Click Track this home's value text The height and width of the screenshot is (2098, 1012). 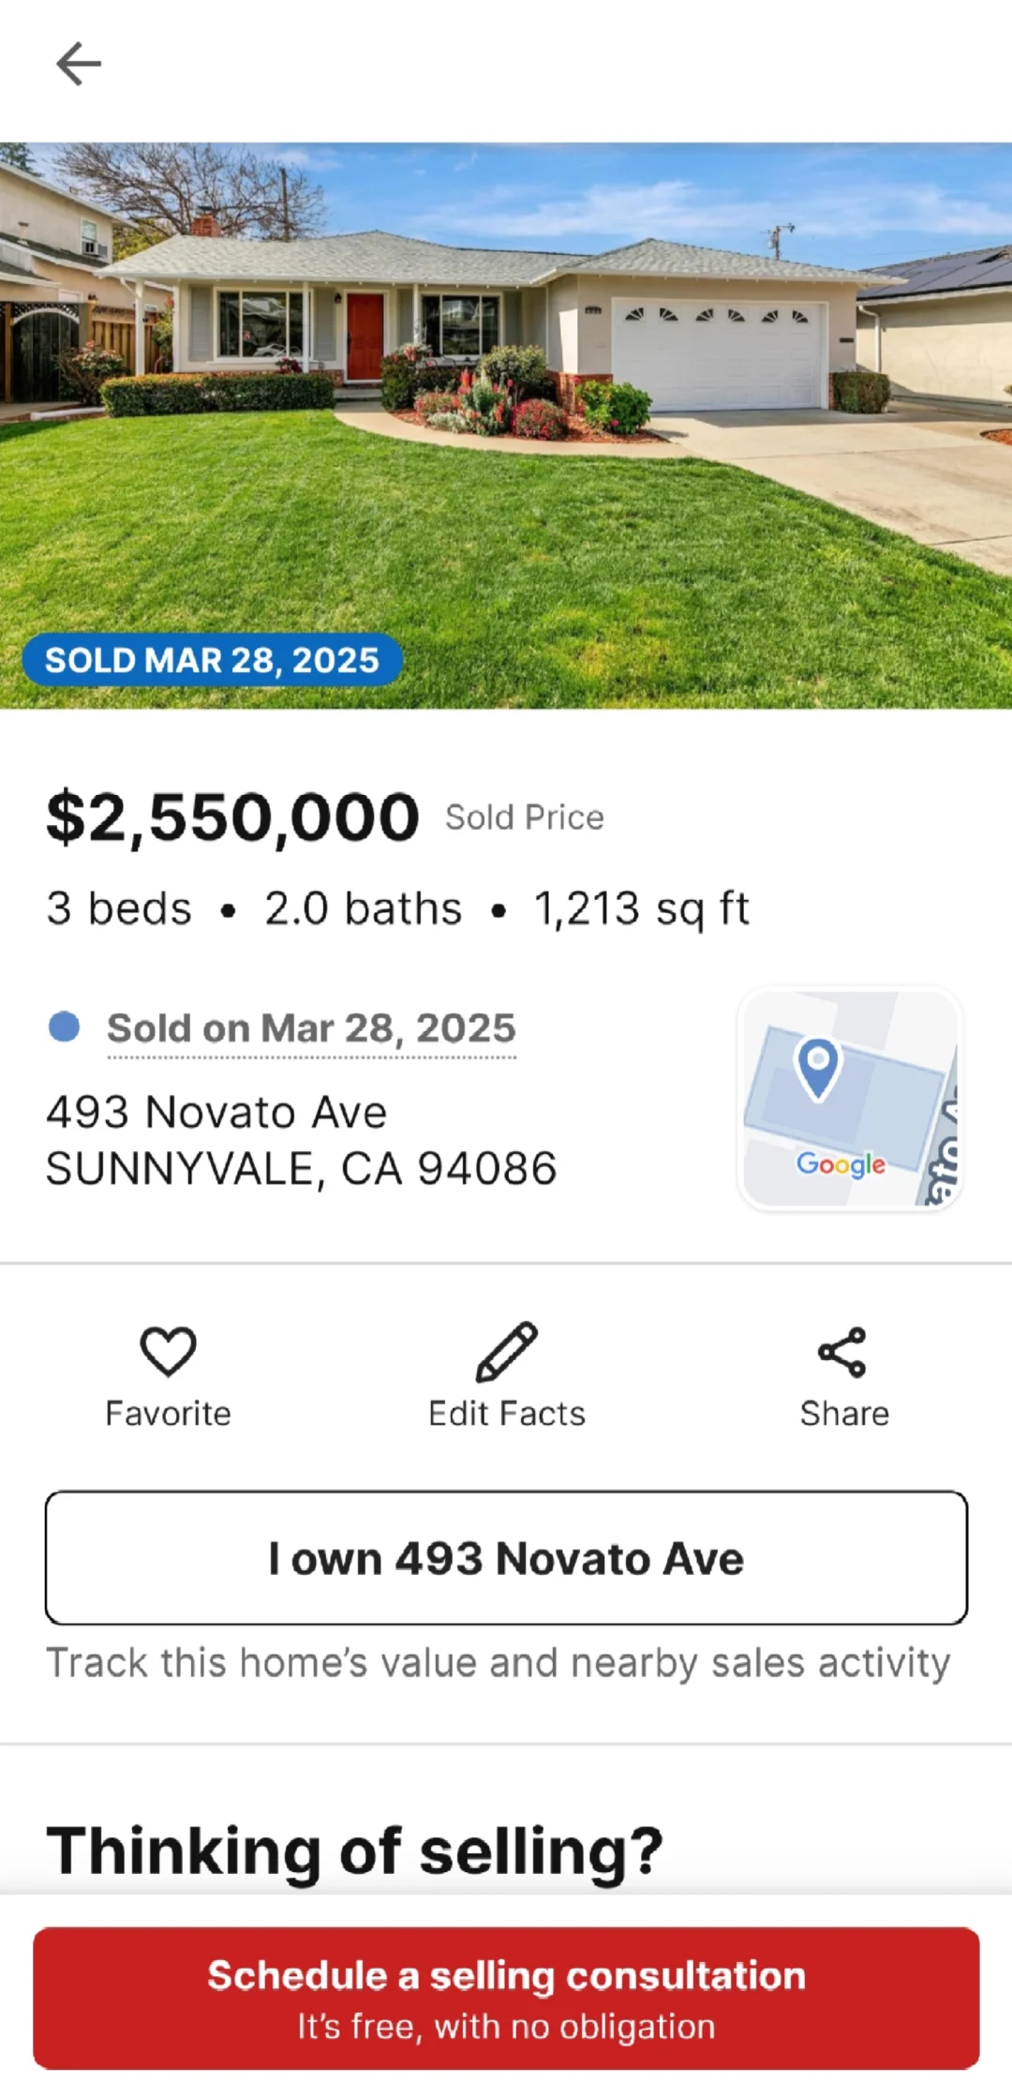pyautogui.click(x=498, y=1663)
